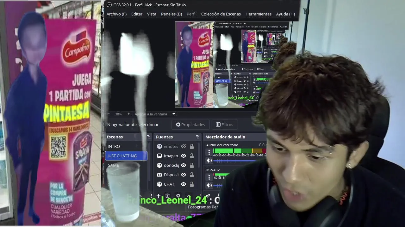Toggle lock on Imagen source
Image resolution: width=405 pixels, height=227 pixels.
point(192,156)
